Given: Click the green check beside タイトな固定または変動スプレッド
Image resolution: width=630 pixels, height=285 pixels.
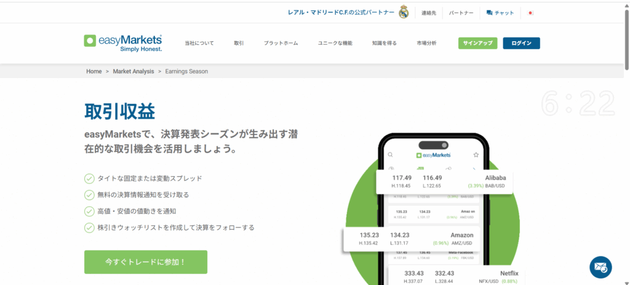Looking at the screenshot, I should pos(89,178).
